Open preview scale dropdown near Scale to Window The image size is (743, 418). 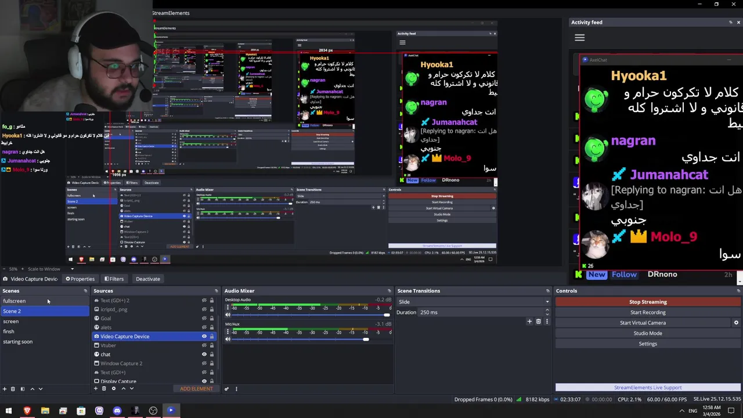(x=73, y=269)
